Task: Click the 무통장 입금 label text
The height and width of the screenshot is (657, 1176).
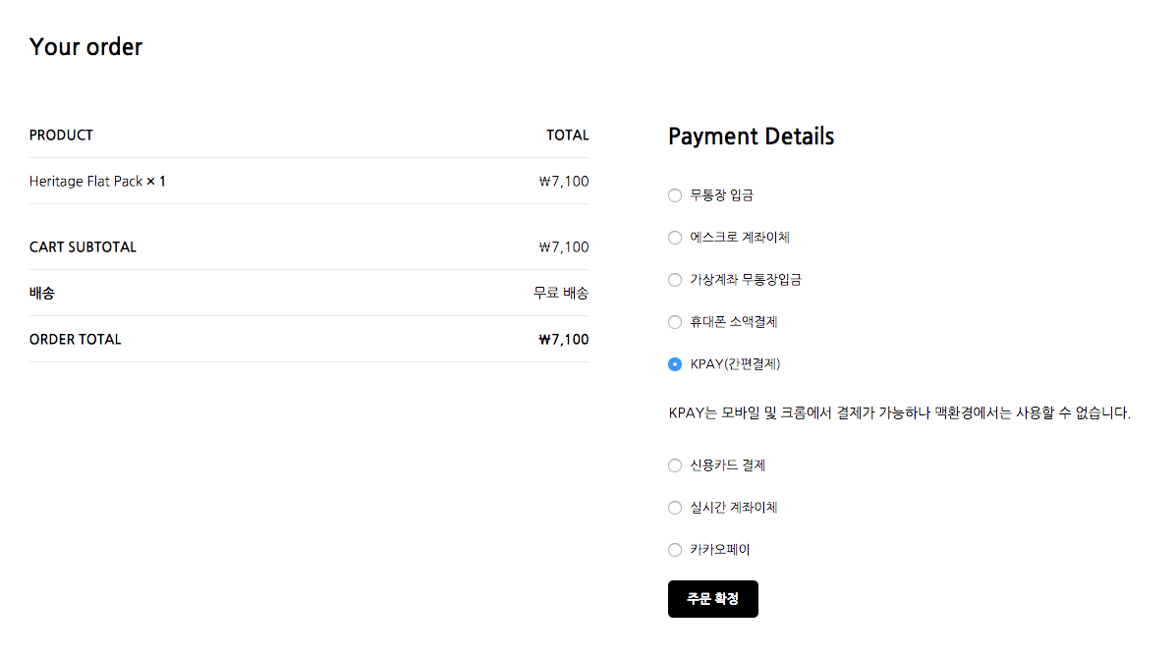Action: (722, 195)
